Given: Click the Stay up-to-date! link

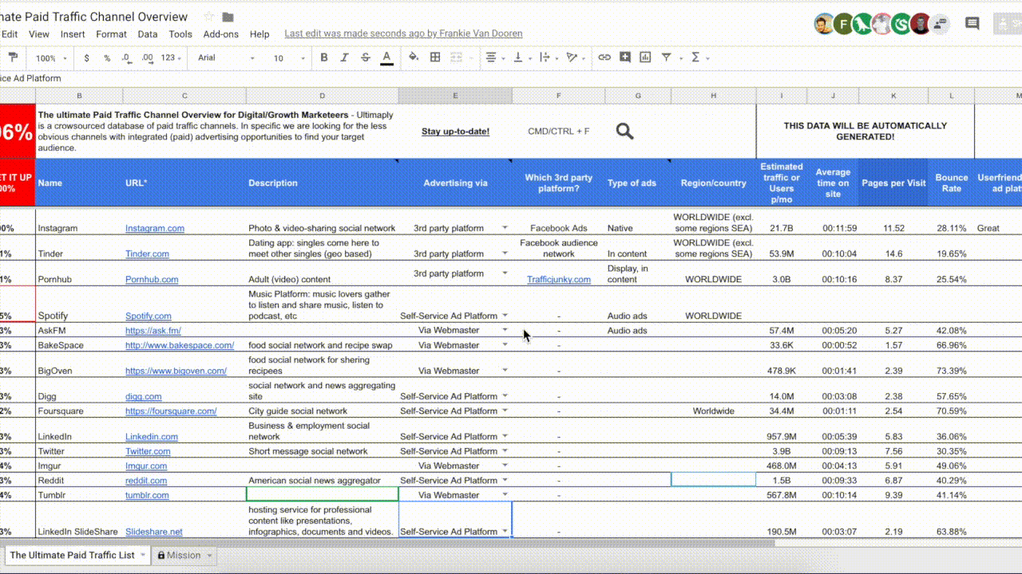Looking at the screenshot, I should pos(456,132).
